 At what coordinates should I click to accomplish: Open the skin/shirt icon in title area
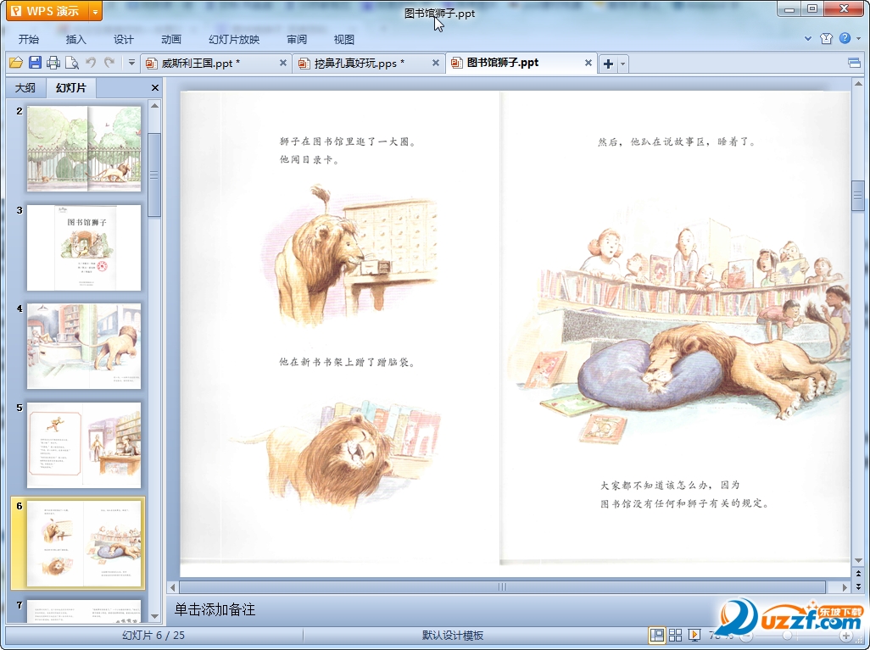coord(826,38)
